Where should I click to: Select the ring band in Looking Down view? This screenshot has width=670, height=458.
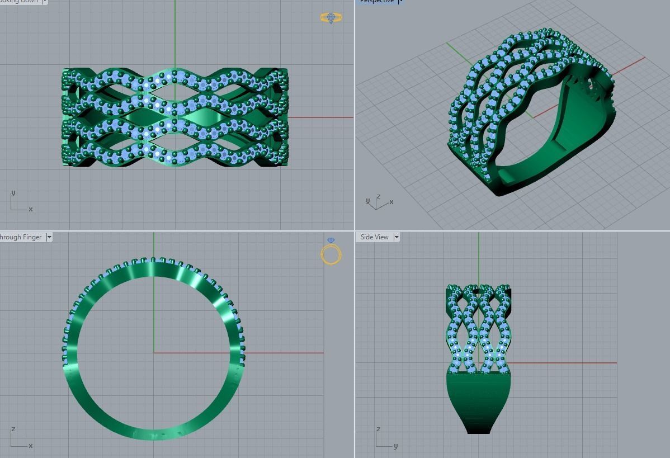pyautogui.click(x=175, y=117)
